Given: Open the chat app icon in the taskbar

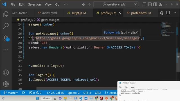Looking at the screenshot, I should click(60, 98).
